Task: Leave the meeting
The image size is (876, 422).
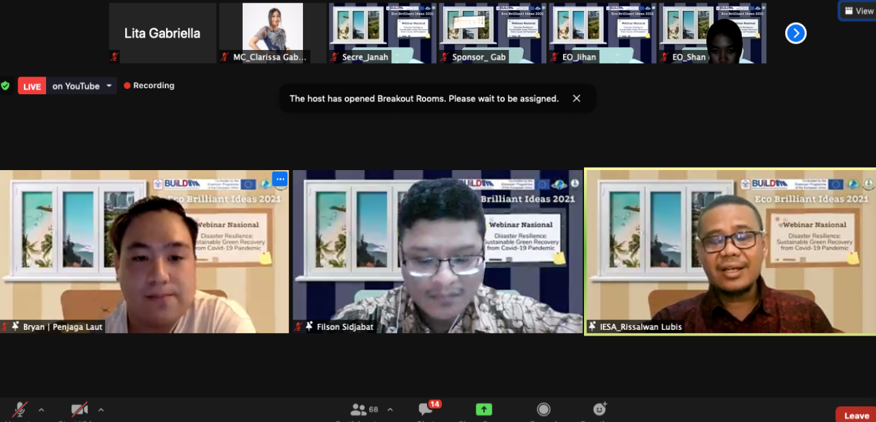Action: point(856,415)
